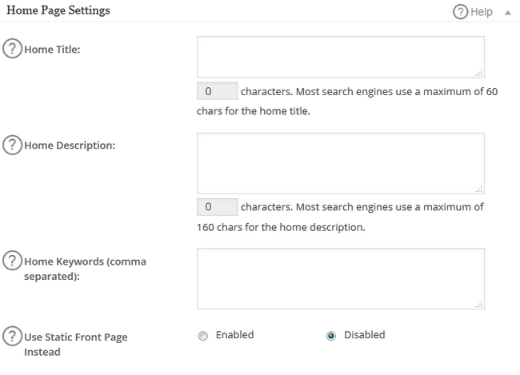Click the Home Title box resize handle
The height and width of the screenshot is (375, 520).
tap(479, 73)
